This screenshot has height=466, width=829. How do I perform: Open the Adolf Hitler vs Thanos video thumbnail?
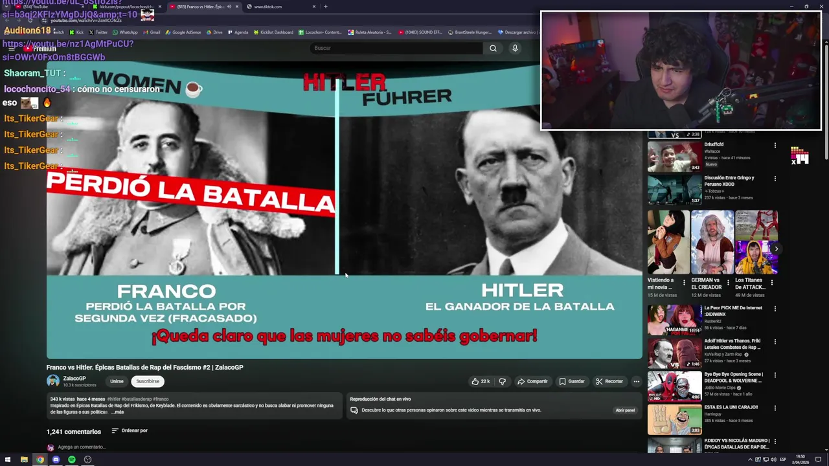674,353
